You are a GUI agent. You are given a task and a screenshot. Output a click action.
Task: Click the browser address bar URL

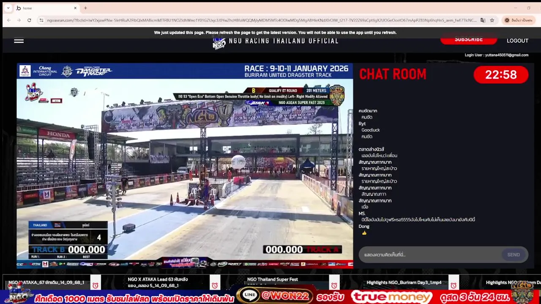pos(262,20)
